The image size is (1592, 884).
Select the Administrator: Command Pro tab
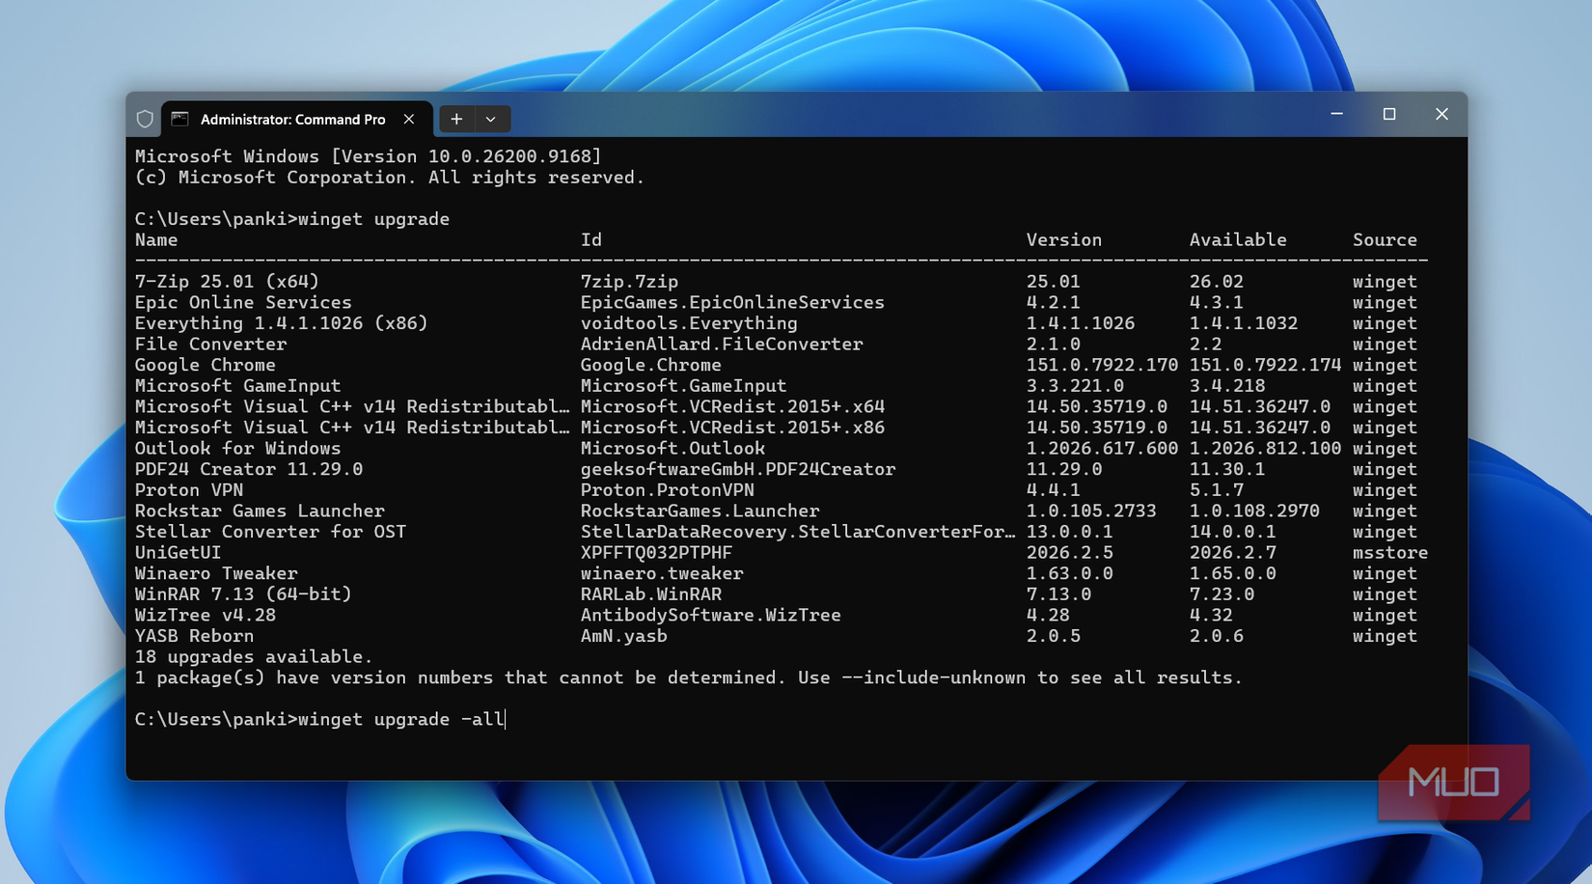[297, 119]
